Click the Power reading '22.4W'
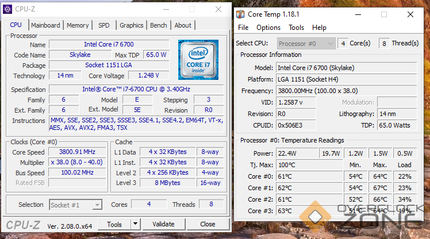This screenshot has width=430, height=239. click(297, 153)
